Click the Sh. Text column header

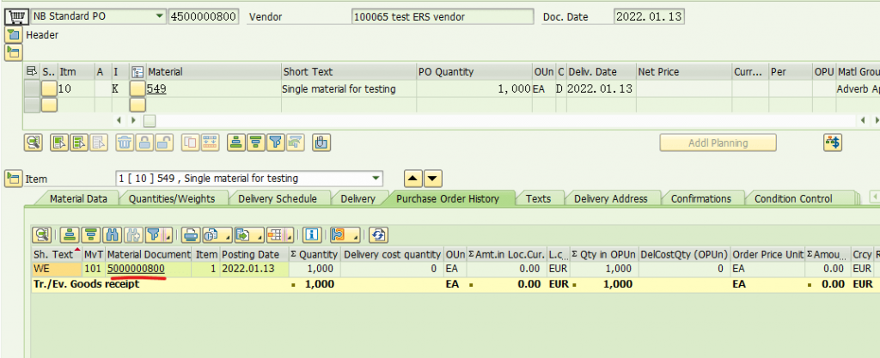point(57,254)
